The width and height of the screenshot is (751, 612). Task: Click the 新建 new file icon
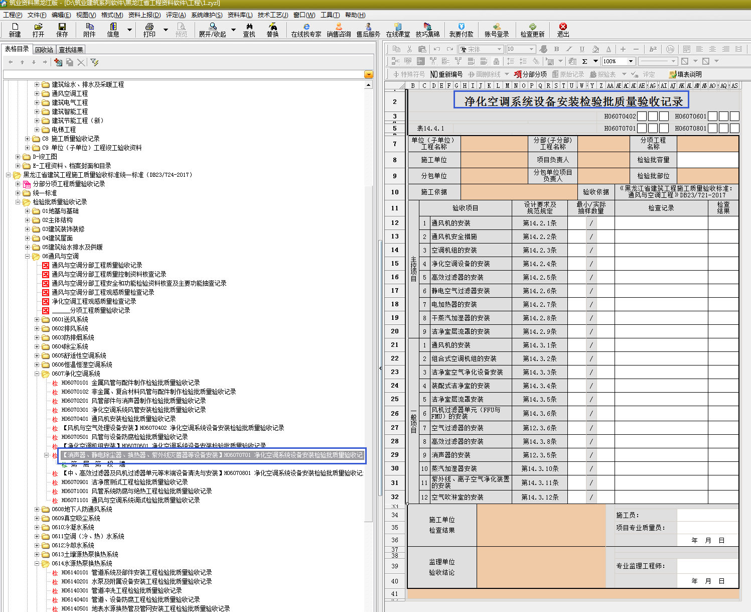pyautogui.click(x=15, y=30)
